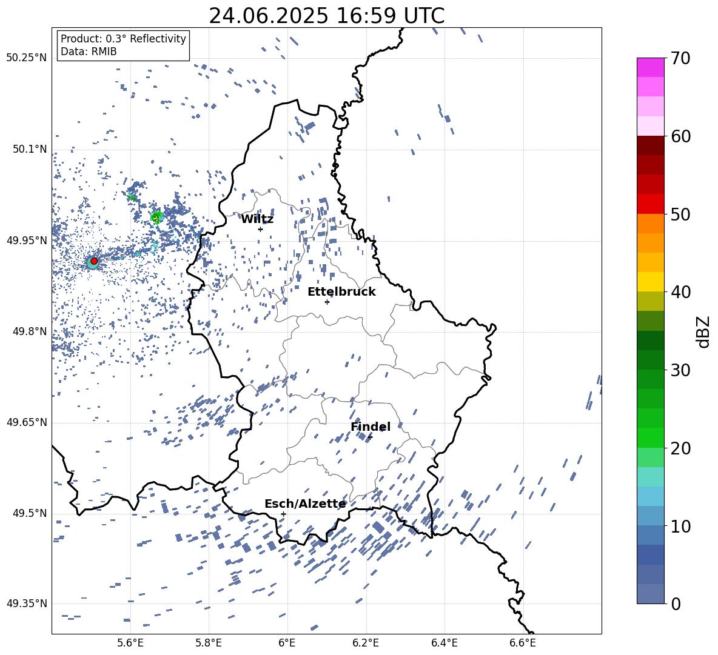Click the Wiltz city label
Viewport: 718px width, 655px height.
pos(257,219)
